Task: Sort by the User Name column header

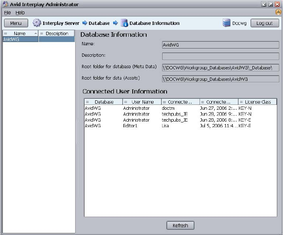Action: [x=143, y=102]
